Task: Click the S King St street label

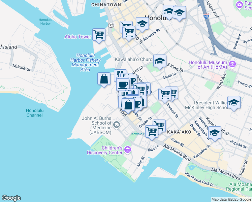Action: (175, 67)
